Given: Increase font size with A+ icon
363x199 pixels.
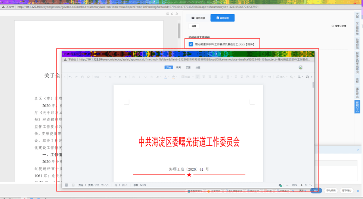Looking at the screenshot, I should coord(120,77).
